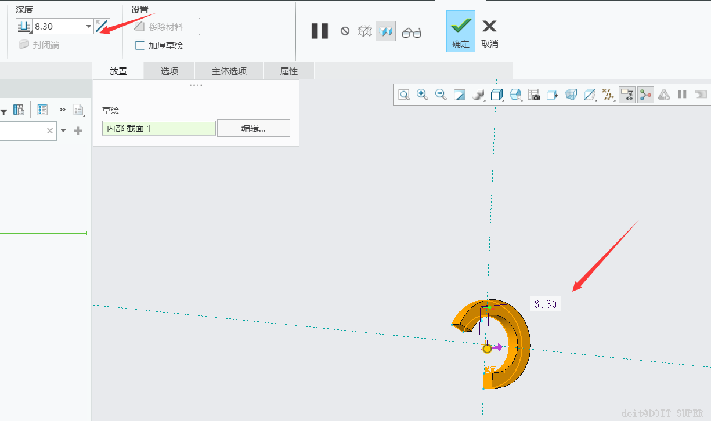The image size is (711, 421).
Task: Click the plus add-filter icon
Action: pyautogui.click(x=78, y=131)
